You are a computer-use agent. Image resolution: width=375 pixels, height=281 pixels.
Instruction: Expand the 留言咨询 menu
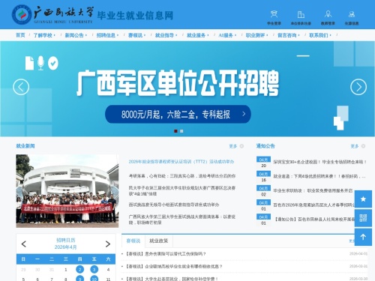tap(289, 35)
